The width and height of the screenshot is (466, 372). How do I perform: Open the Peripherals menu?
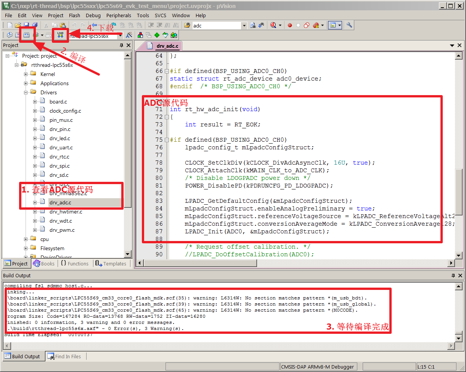[x=119, y=15]
